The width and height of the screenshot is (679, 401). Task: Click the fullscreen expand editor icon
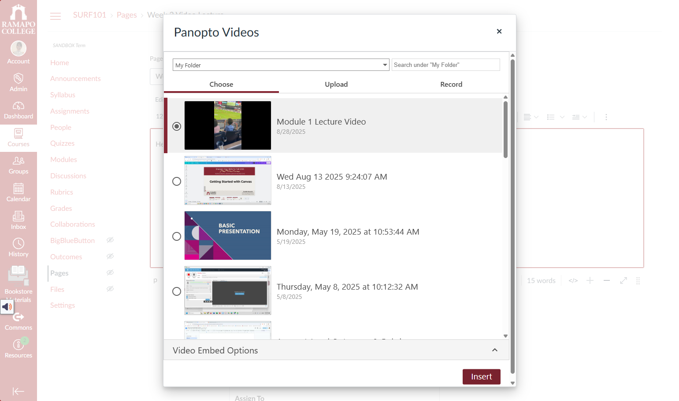(623, 281)
